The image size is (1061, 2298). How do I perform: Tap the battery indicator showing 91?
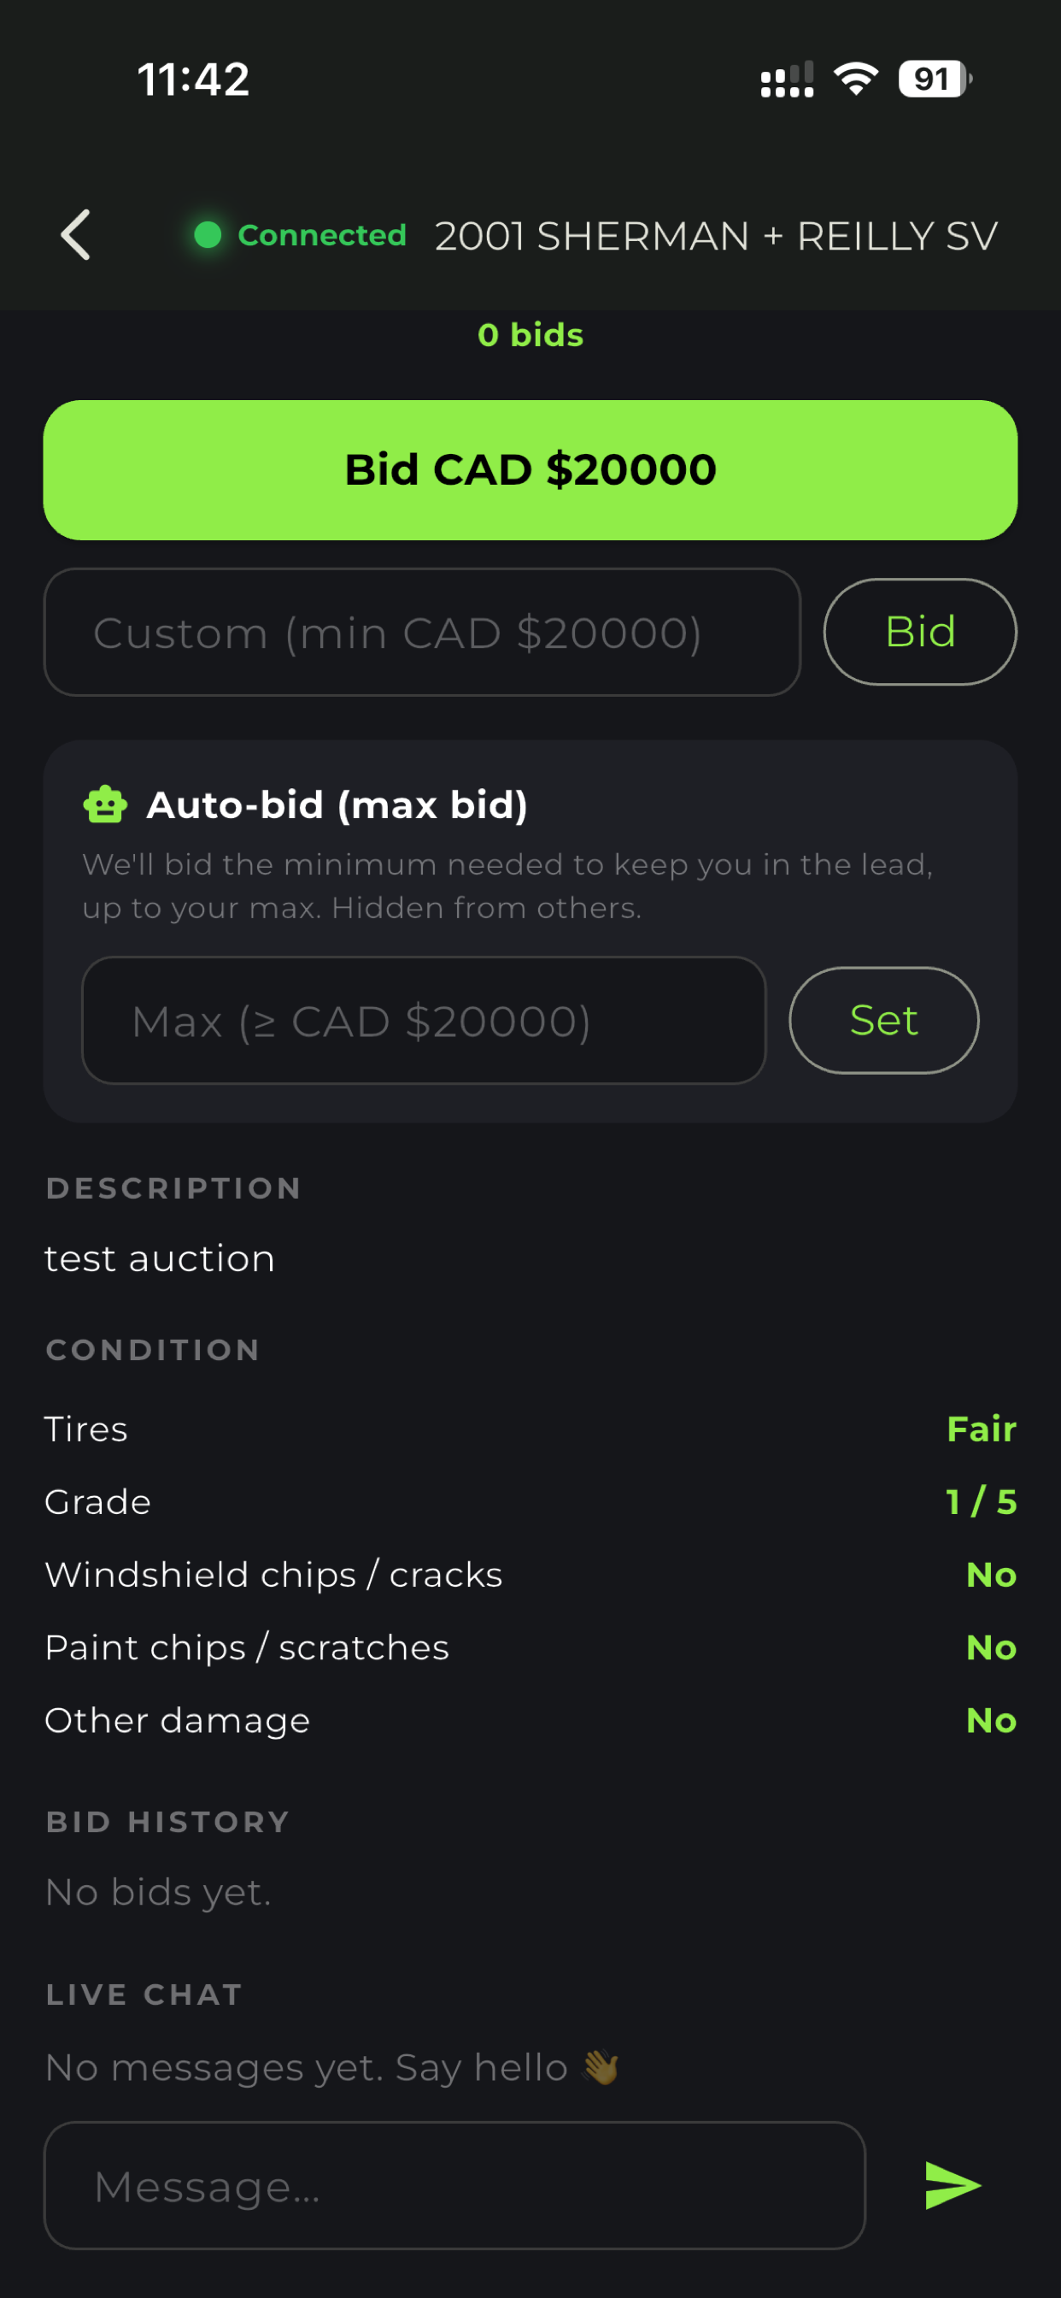(x=935, y=80)
